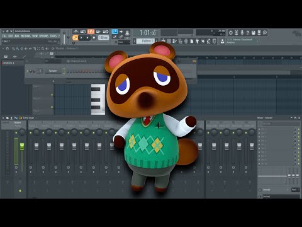Click the content library download icon
302x227 pixels.
point(222,41)
